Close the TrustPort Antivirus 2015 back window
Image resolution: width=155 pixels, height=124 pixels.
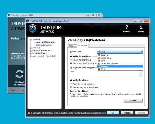(x=99, y=15)
